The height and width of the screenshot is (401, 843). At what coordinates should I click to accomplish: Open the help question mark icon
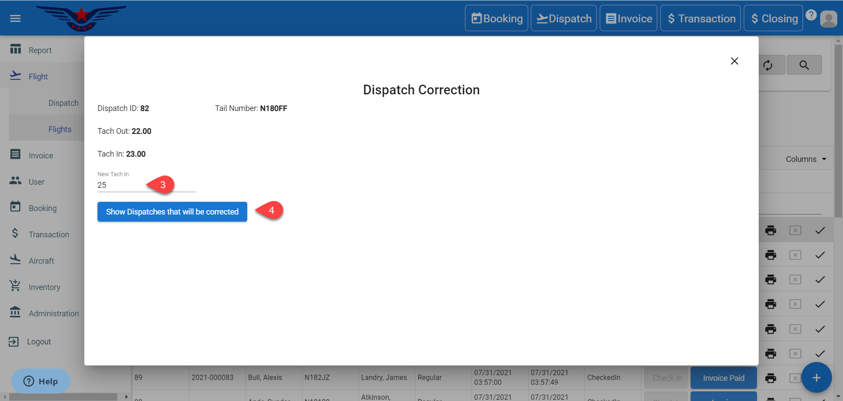[811, 15]
